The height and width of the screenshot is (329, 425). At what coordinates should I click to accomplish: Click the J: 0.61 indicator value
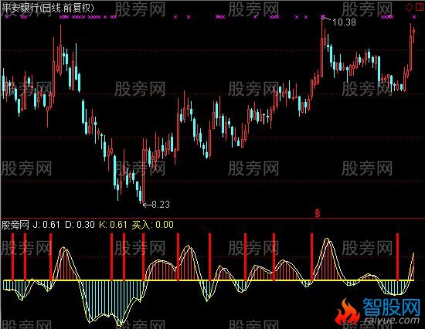point(46,225)
